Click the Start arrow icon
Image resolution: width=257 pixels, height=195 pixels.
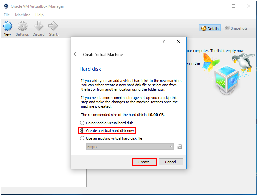pyautogui.click(x=52, y=27)
